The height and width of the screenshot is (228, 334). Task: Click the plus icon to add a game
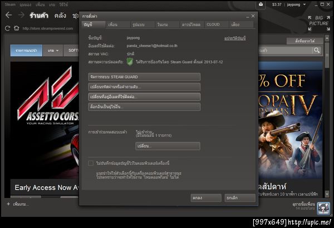pyautogui.click(x=8, y=204)
